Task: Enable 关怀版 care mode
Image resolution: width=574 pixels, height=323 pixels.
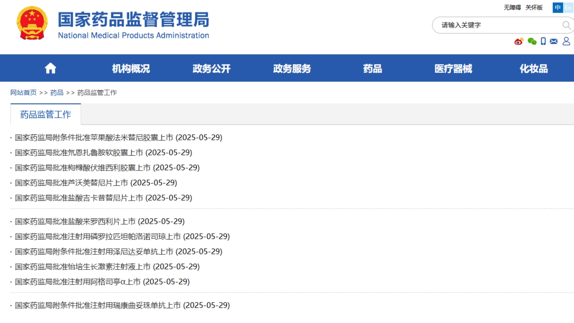Action: point(534,8)
